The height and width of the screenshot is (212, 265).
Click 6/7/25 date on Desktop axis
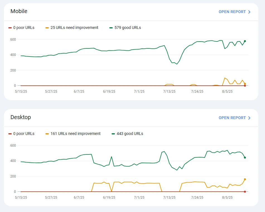(x=79, y=198)
